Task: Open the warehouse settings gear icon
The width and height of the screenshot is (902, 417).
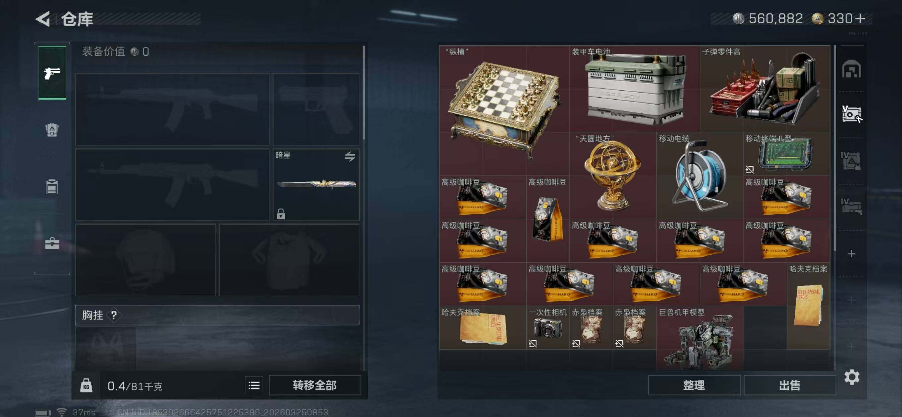Action: pos(851,377)
